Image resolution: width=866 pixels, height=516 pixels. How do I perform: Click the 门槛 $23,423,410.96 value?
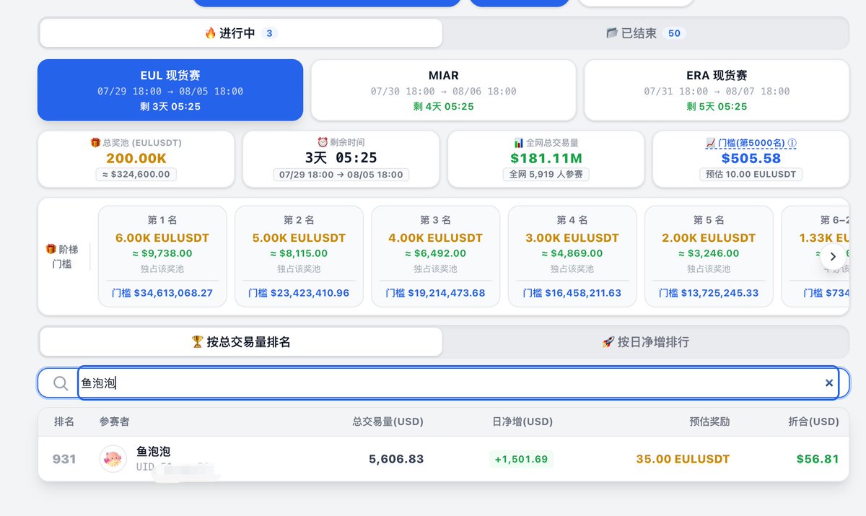click(x=299, y=293)
